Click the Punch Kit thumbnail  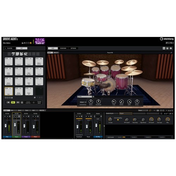[40, 41]
